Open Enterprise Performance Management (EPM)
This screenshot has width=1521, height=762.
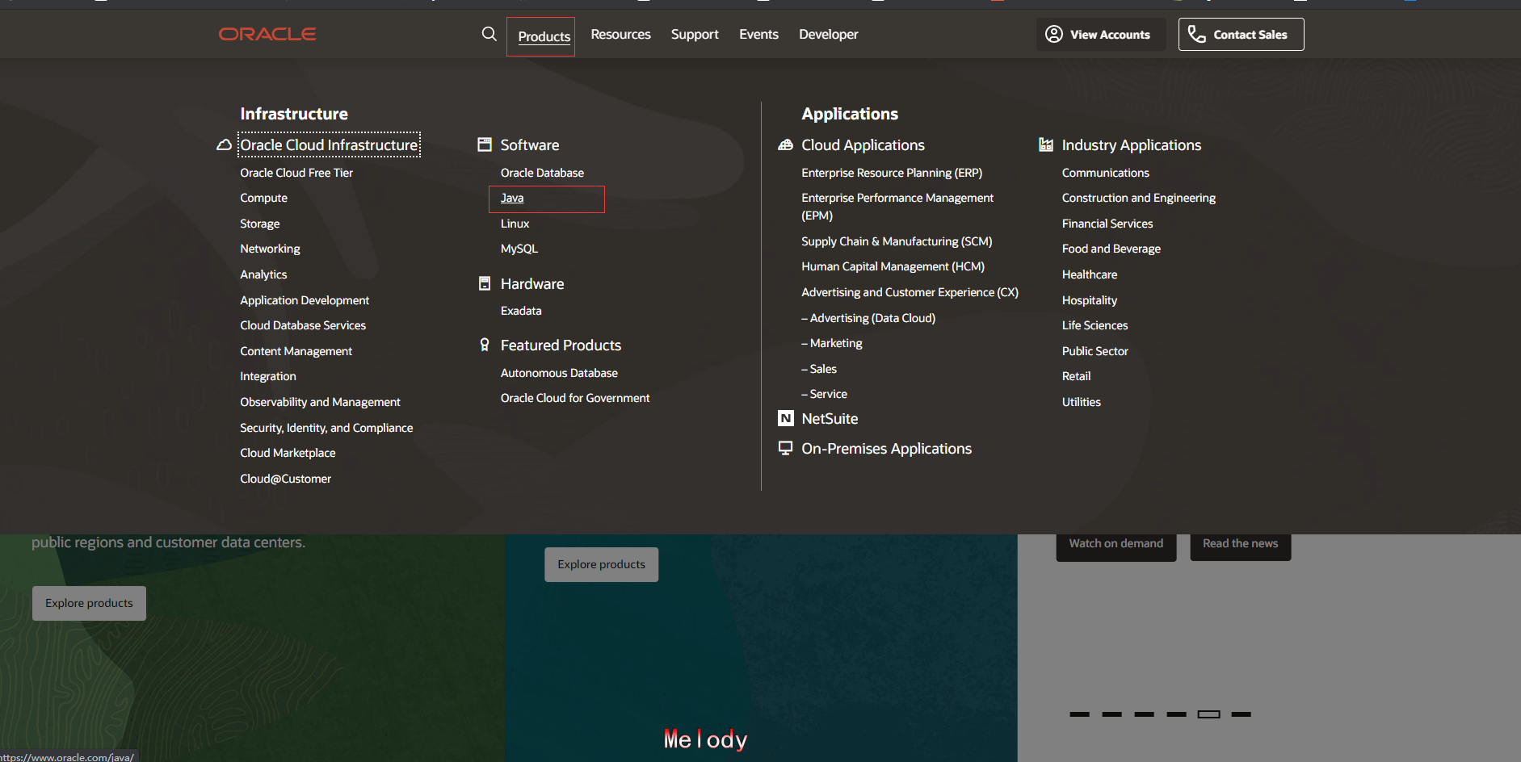pos(897,207)
